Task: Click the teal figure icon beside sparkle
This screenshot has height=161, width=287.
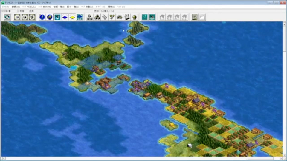Action: tap(152, 17)
